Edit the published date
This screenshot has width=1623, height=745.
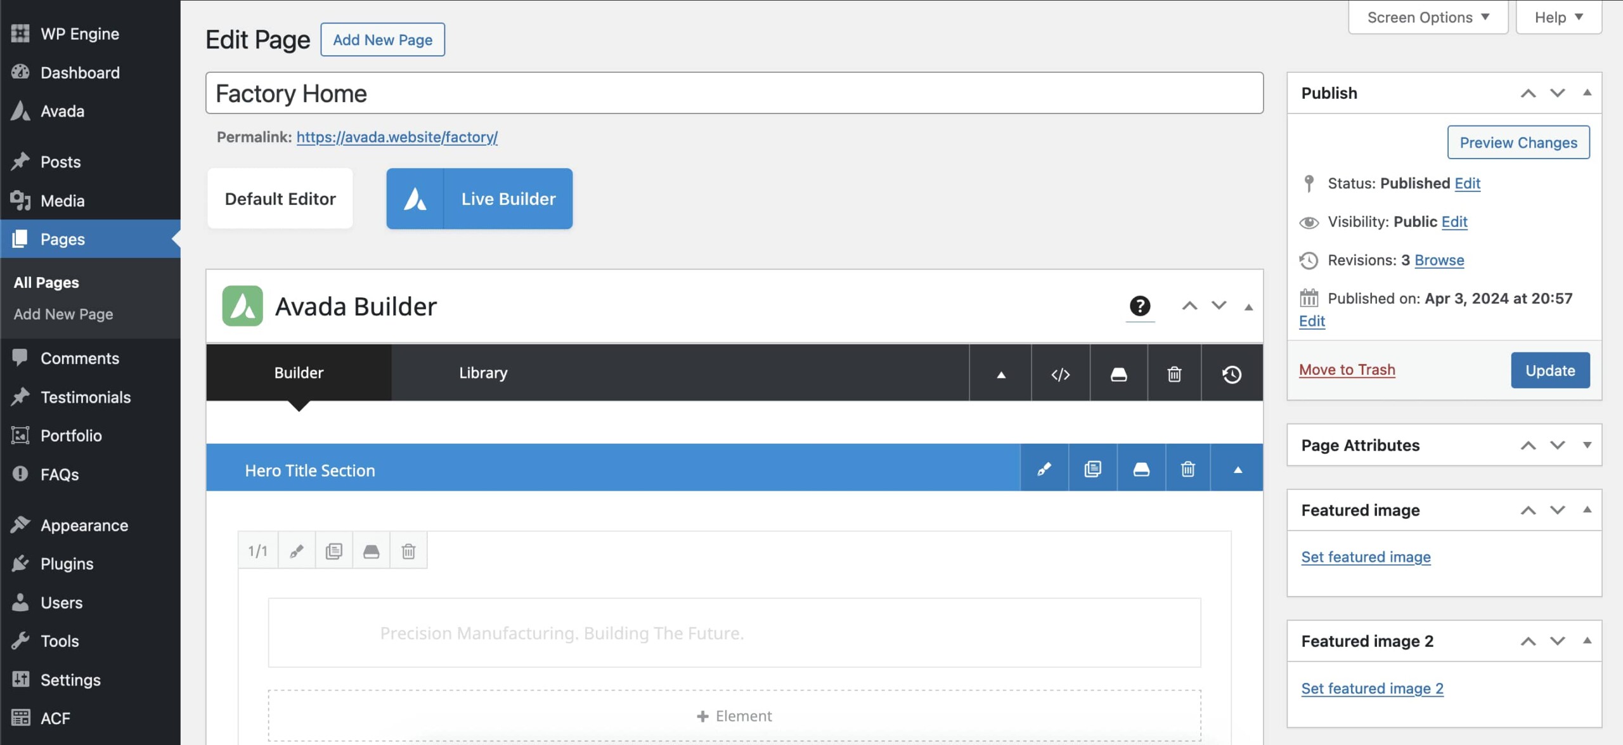click(1312, 321)
